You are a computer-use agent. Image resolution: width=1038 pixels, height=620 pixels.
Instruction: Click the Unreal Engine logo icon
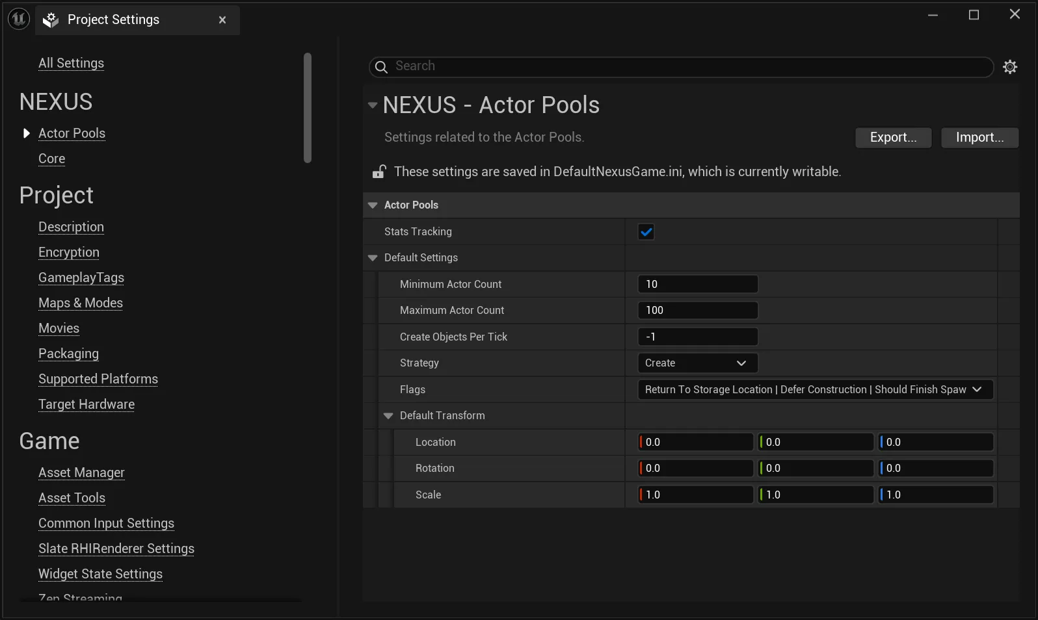(19, 19)
